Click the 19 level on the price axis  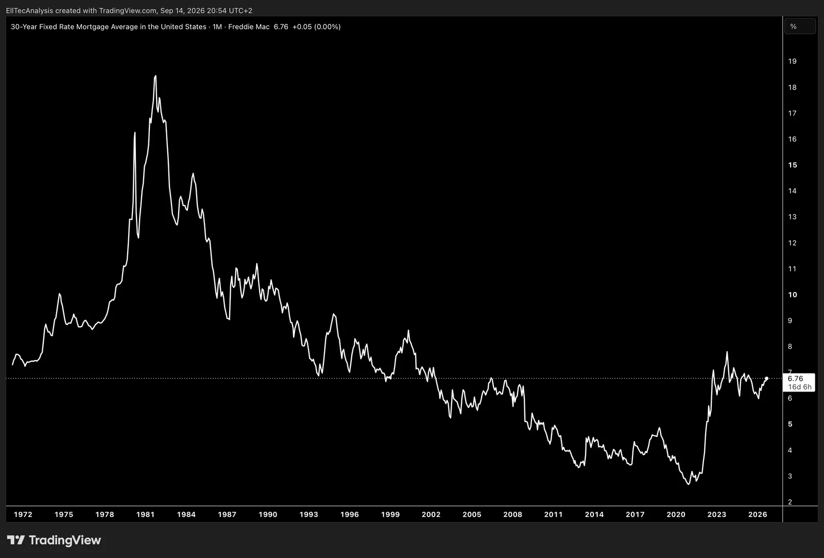792,61
